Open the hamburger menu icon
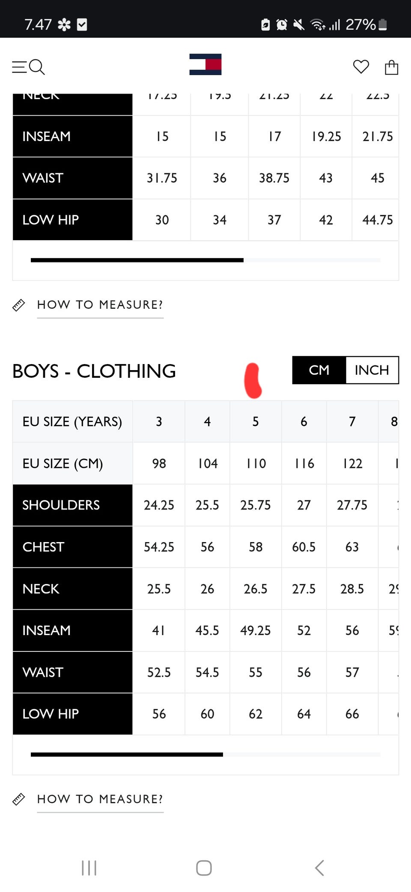411x892 pixels. pyautogui.click(x=19, y=67)
